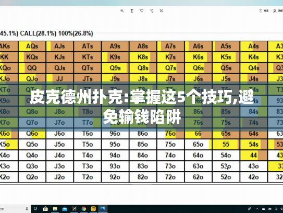Click the J4o hand cell

(60, 156)
